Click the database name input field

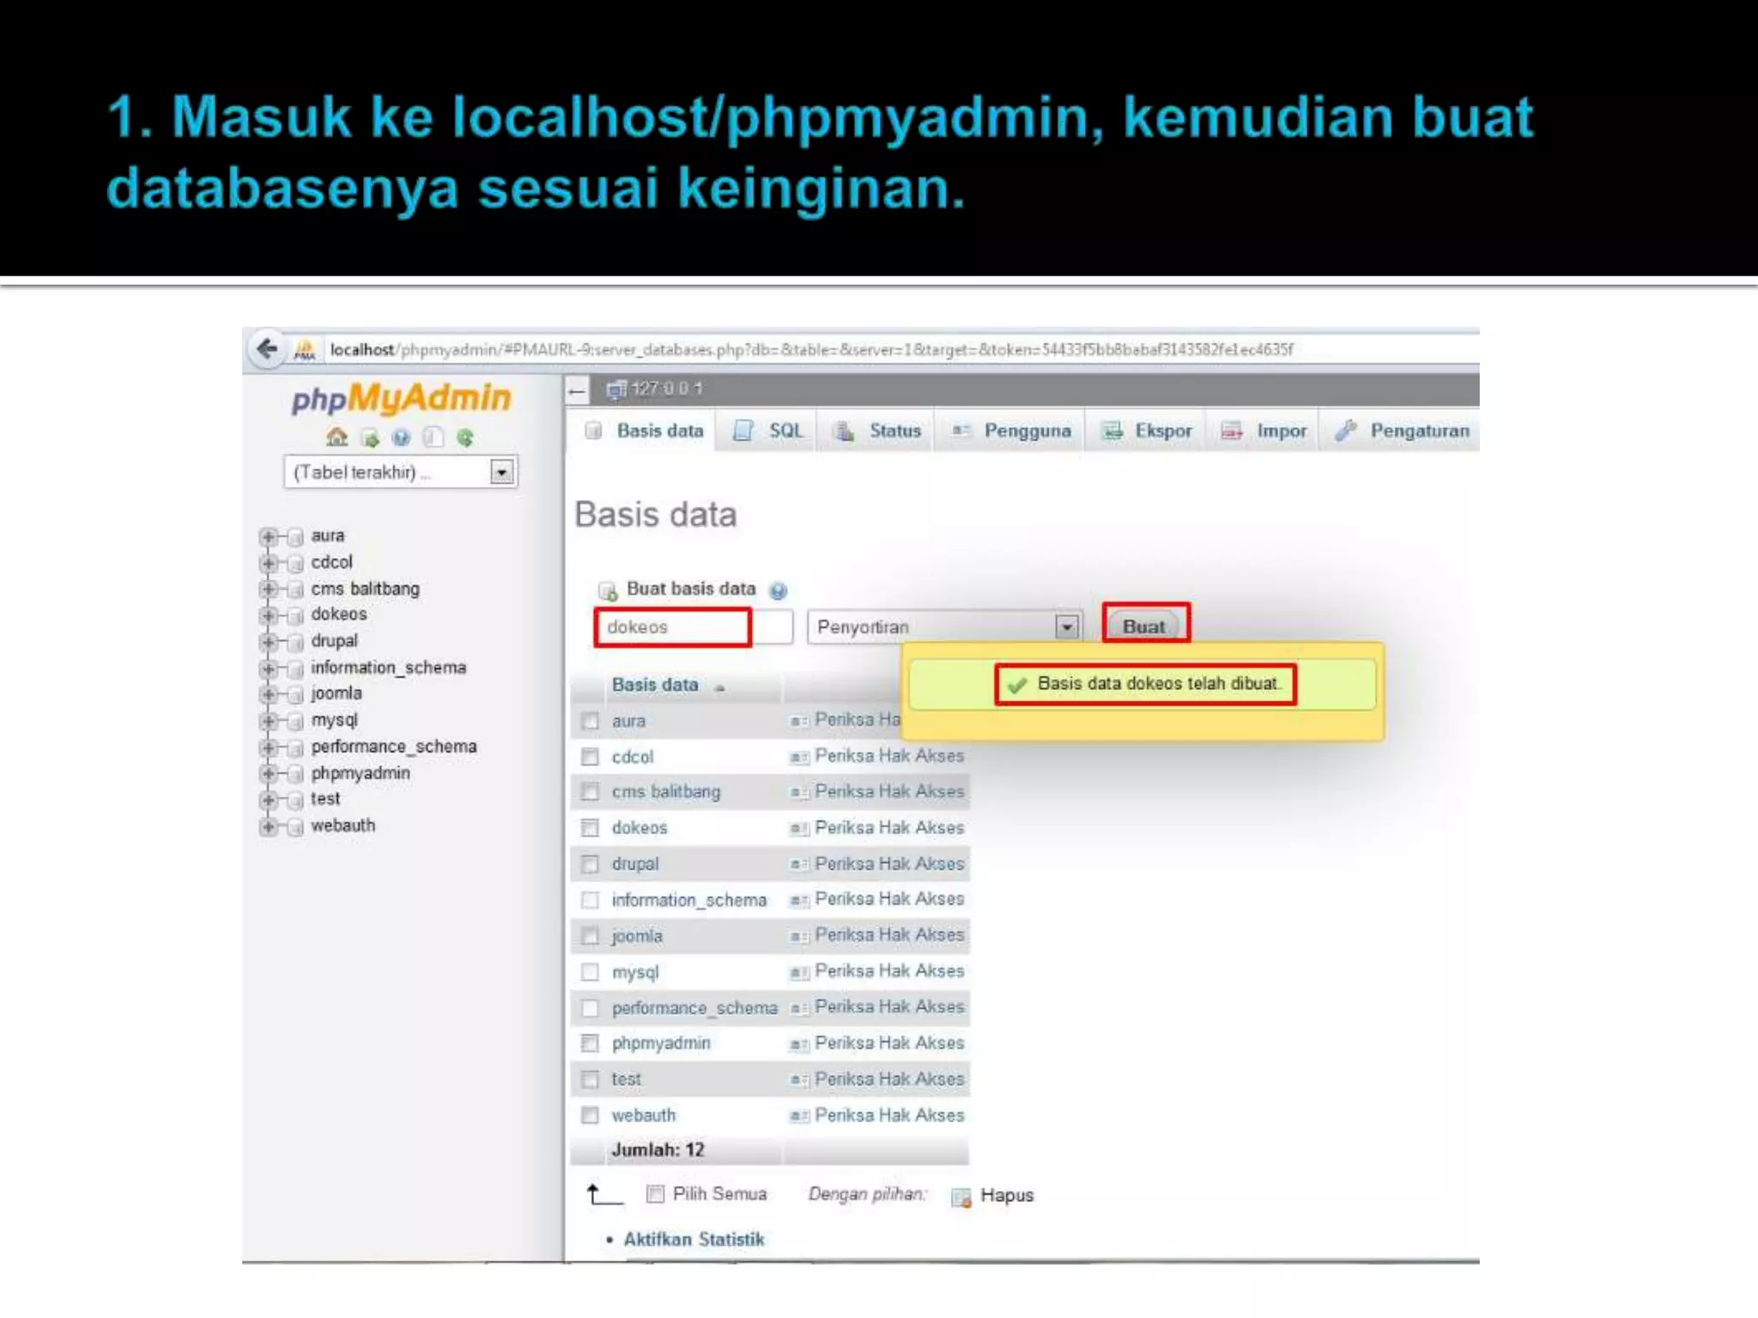point(672,627)
